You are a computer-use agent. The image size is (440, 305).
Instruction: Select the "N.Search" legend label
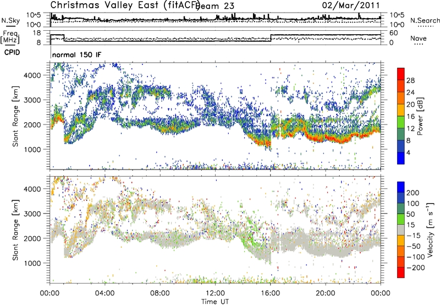(425, 20)
